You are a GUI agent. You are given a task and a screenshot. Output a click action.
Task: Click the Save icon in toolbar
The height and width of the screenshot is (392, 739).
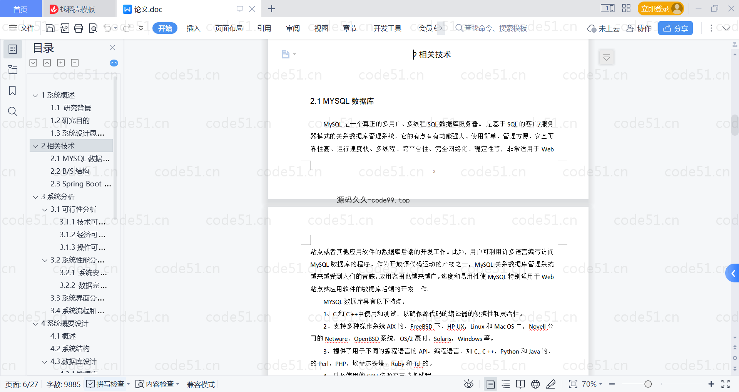point(50,28)
